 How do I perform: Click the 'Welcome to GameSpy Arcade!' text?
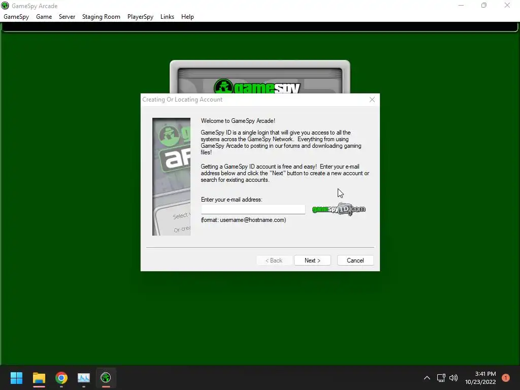(x=238, y=121)
